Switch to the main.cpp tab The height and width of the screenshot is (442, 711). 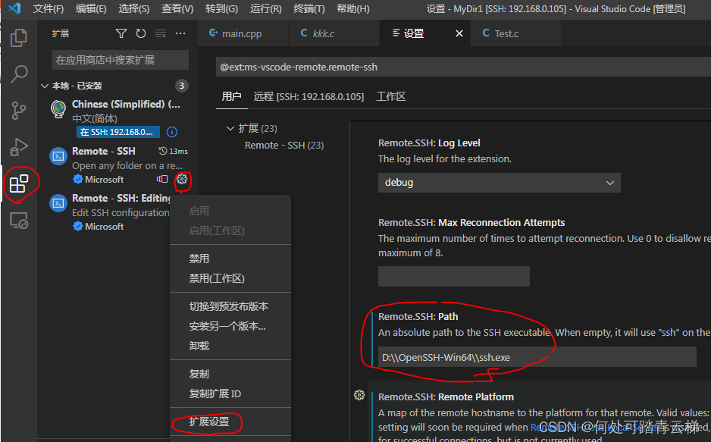click(243, 33)
